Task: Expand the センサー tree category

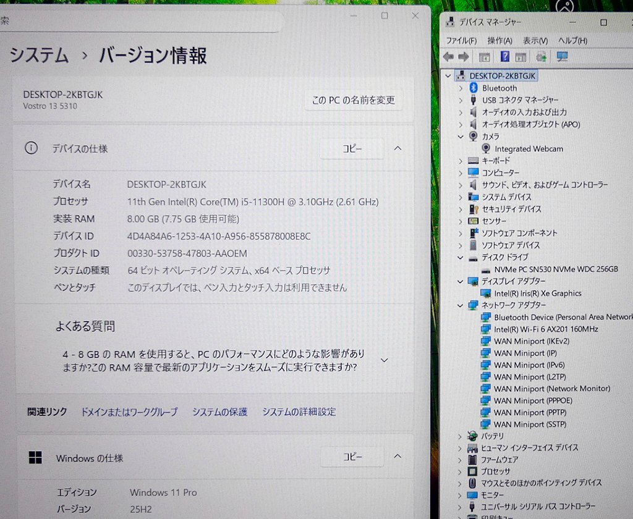Action: click(x=460, y=221)
